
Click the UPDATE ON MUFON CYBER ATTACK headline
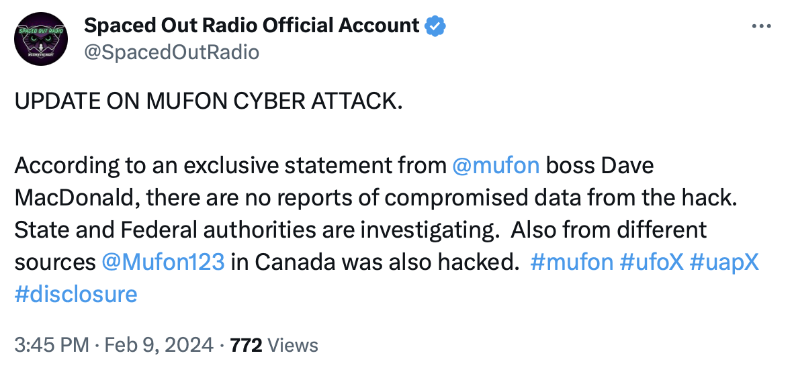[x=208, y=101]
